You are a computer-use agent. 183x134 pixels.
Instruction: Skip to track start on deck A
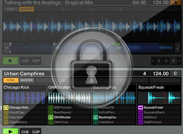[6, 48]
